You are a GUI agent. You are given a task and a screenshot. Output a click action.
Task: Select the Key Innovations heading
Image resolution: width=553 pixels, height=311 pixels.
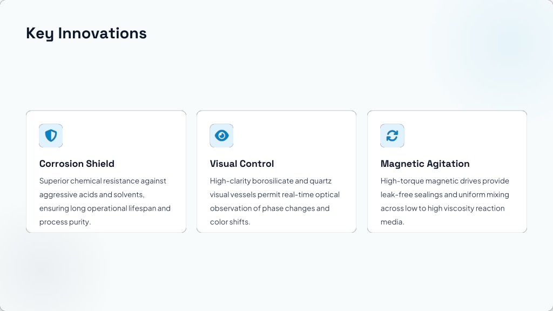[86, 33]
